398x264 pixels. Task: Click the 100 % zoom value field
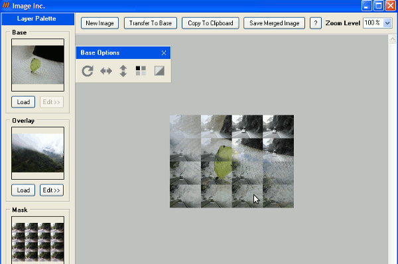point(373,23)
